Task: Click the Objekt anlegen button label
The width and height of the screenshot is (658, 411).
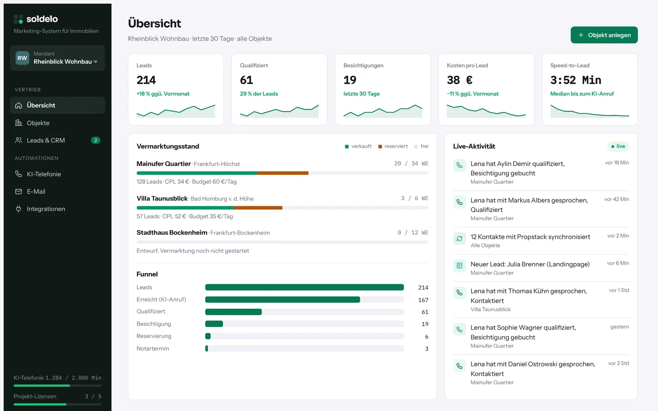Action: pos(609,35)
